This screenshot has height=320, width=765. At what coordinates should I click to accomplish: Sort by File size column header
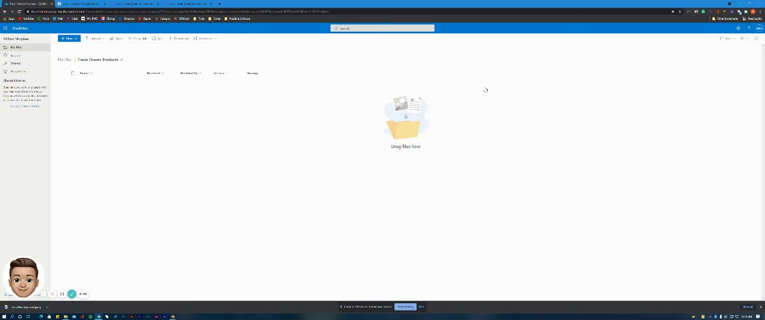[221, 73]
